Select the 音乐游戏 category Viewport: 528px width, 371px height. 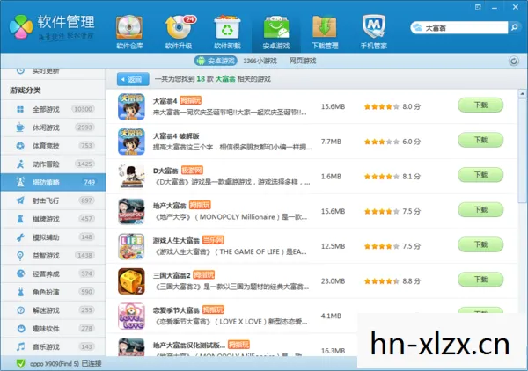click(53, 346)
